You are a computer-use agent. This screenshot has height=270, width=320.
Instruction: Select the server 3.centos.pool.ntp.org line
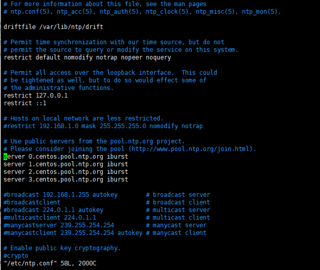(x=66, y=179)
